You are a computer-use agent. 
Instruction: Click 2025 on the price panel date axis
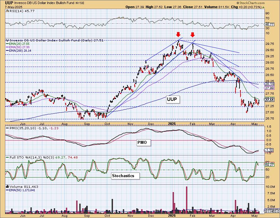pos(172,124)
